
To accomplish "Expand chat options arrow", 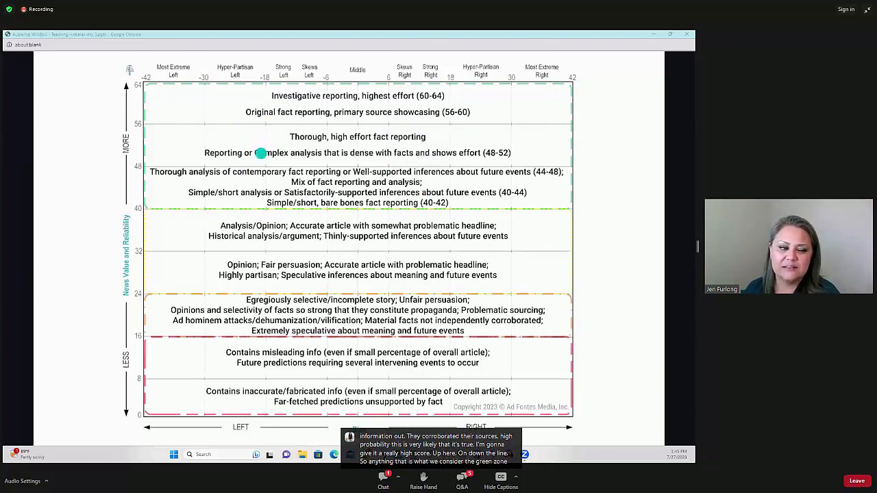I will (x=398, y=477).
